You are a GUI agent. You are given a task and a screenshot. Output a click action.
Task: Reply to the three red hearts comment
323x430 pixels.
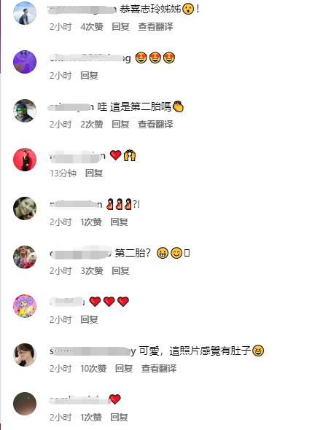89,319
